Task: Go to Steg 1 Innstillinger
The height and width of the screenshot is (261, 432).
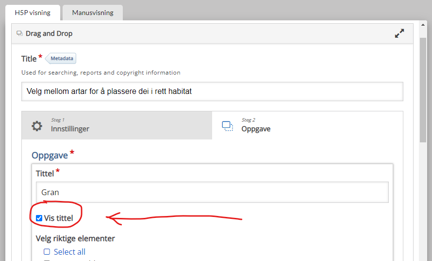Action: click(x=117, y=125)
